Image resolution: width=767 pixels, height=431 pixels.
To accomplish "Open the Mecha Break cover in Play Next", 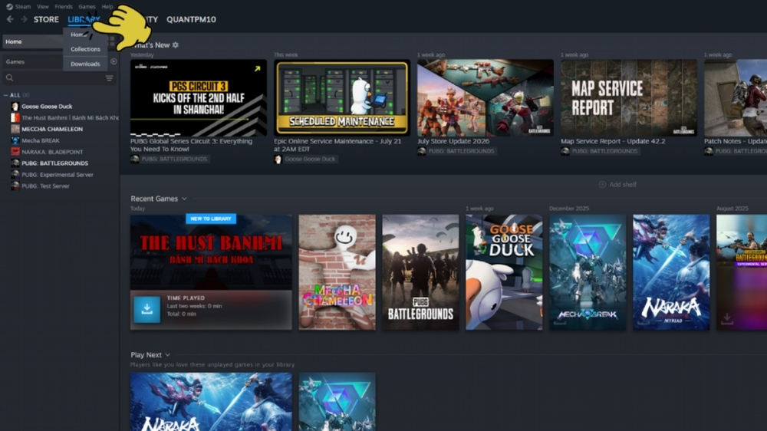I will [337, 402].
